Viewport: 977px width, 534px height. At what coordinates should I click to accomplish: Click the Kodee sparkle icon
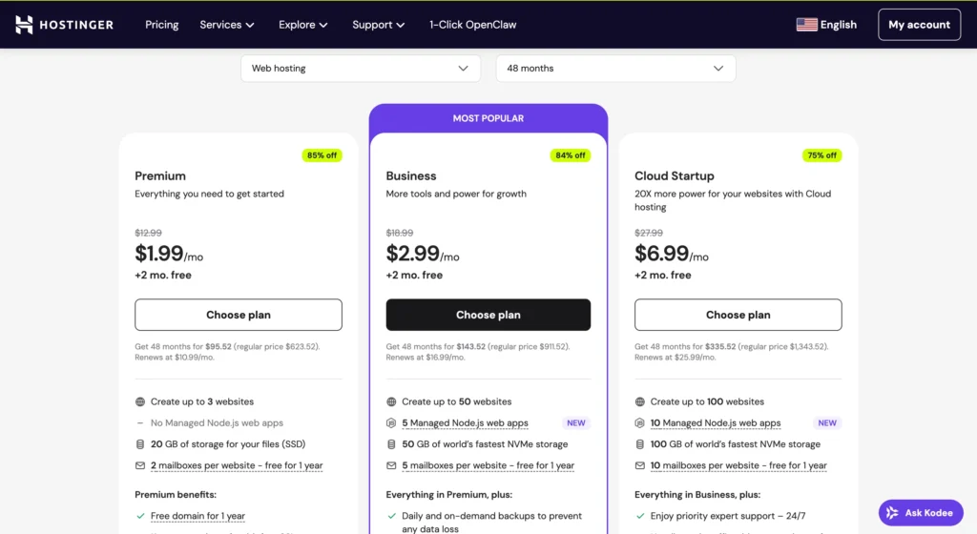click(892, 513)
